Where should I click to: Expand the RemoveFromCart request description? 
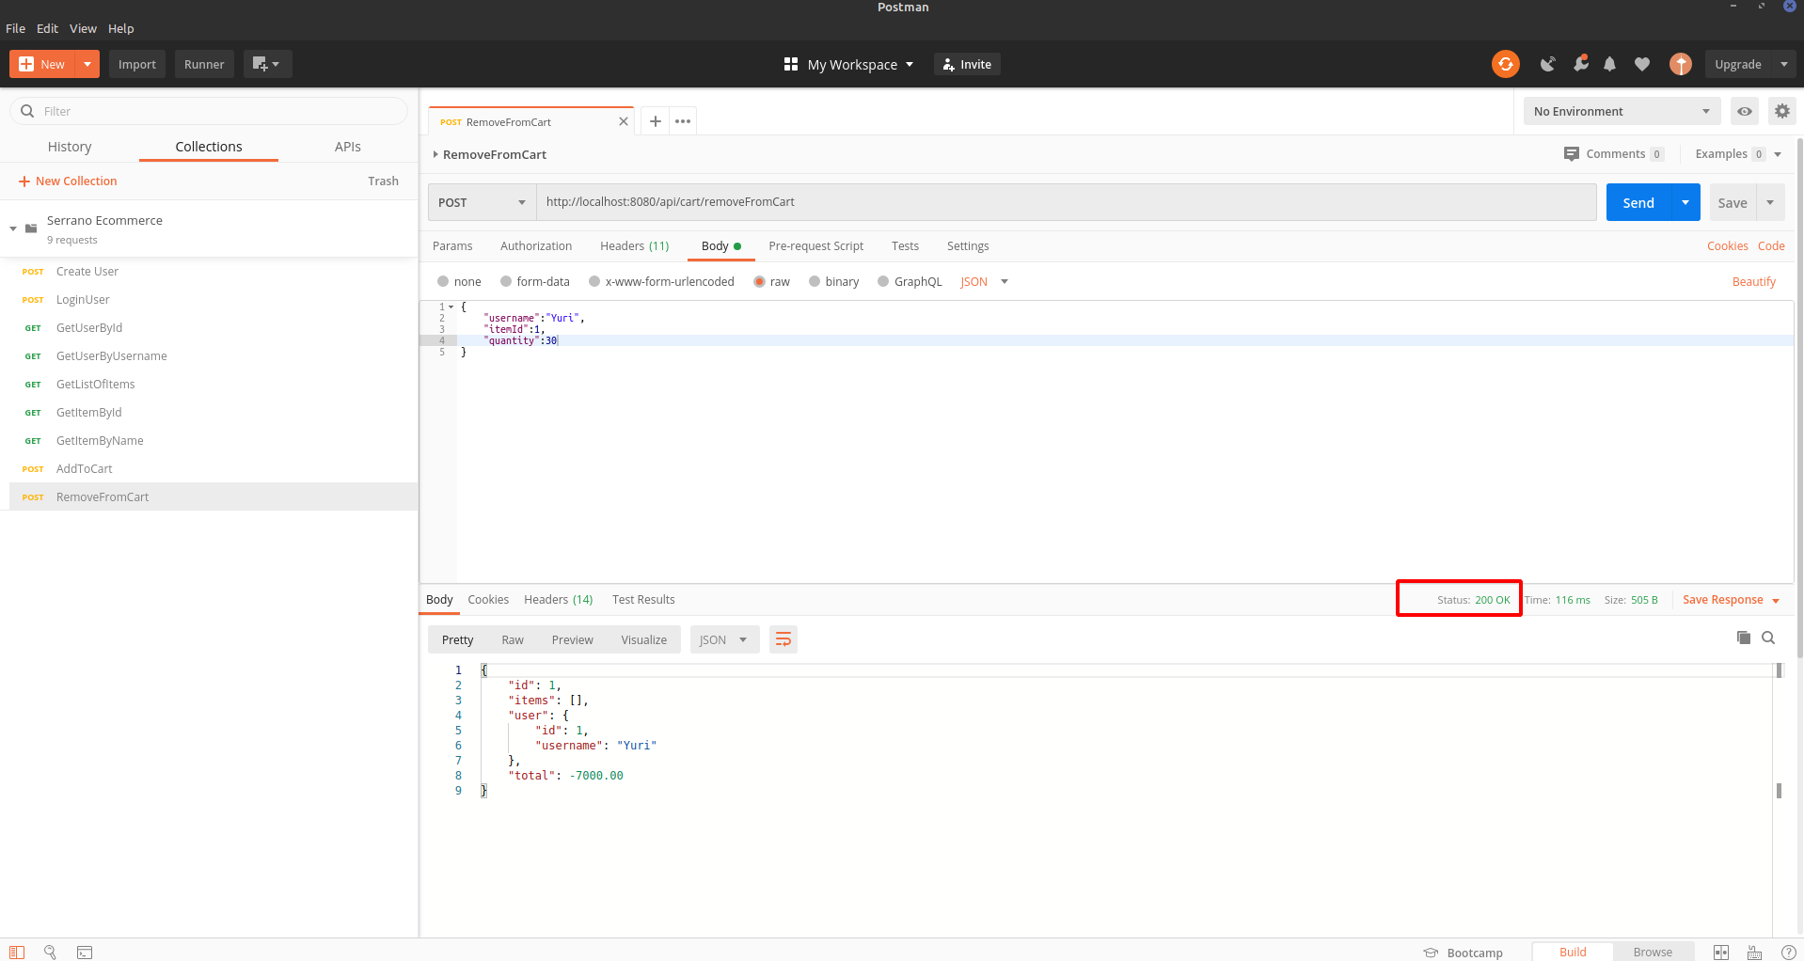[x=435, y=154]
